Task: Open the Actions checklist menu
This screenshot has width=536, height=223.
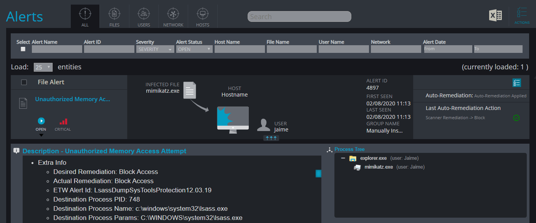Action: (522, 15)
